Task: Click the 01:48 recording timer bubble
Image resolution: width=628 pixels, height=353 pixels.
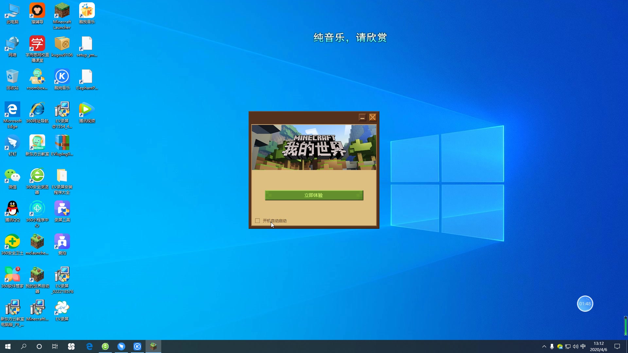Action: click(x=585, y=304)
